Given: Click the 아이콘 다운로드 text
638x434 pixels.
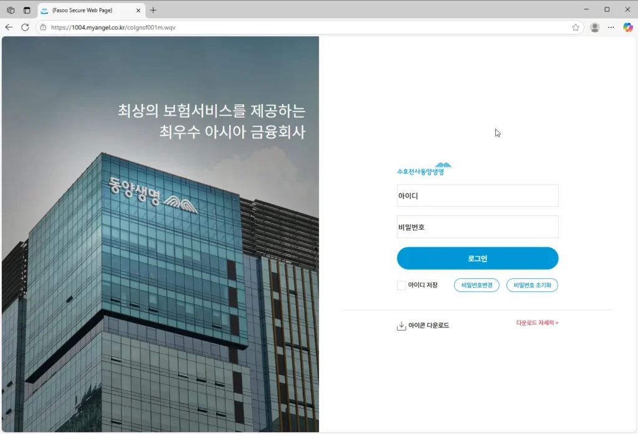Looking at the screenshot, I should 429,326.
